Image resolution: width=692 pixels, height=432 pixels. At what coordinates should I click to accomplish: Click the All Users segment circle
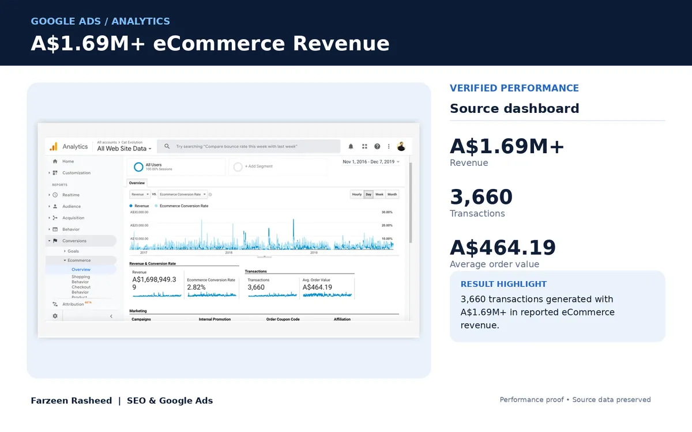[138, 166]
